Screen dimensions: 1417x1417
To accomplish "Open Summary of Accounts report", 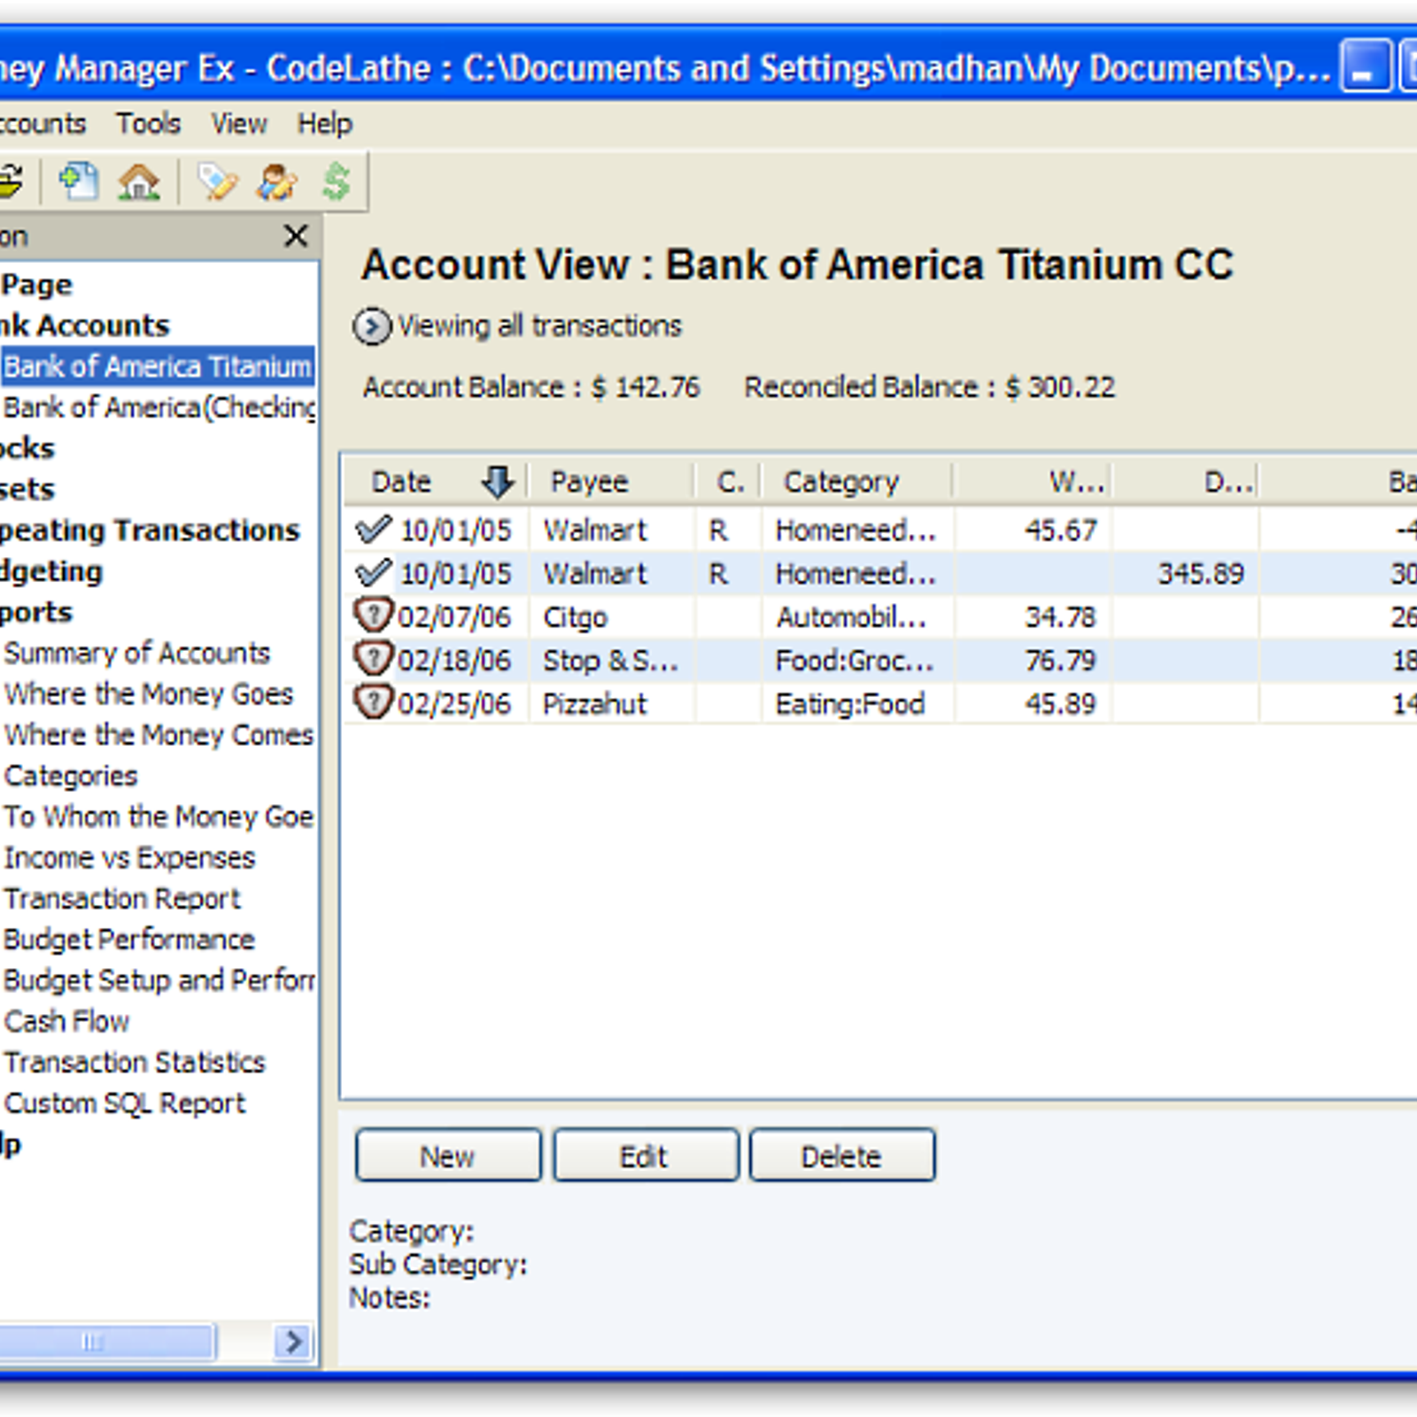I will click(136, 653).
